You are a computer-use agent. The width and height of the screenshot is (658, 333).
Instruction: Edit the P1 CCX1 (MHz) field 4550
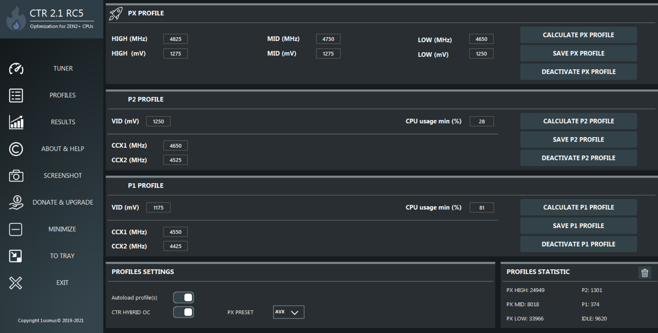(175, 232)
